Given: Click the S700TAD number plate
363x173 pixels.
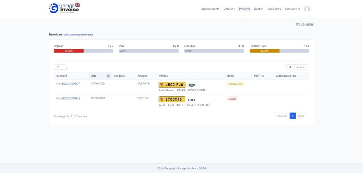Looking at the screenshot, I should [172, 100].
